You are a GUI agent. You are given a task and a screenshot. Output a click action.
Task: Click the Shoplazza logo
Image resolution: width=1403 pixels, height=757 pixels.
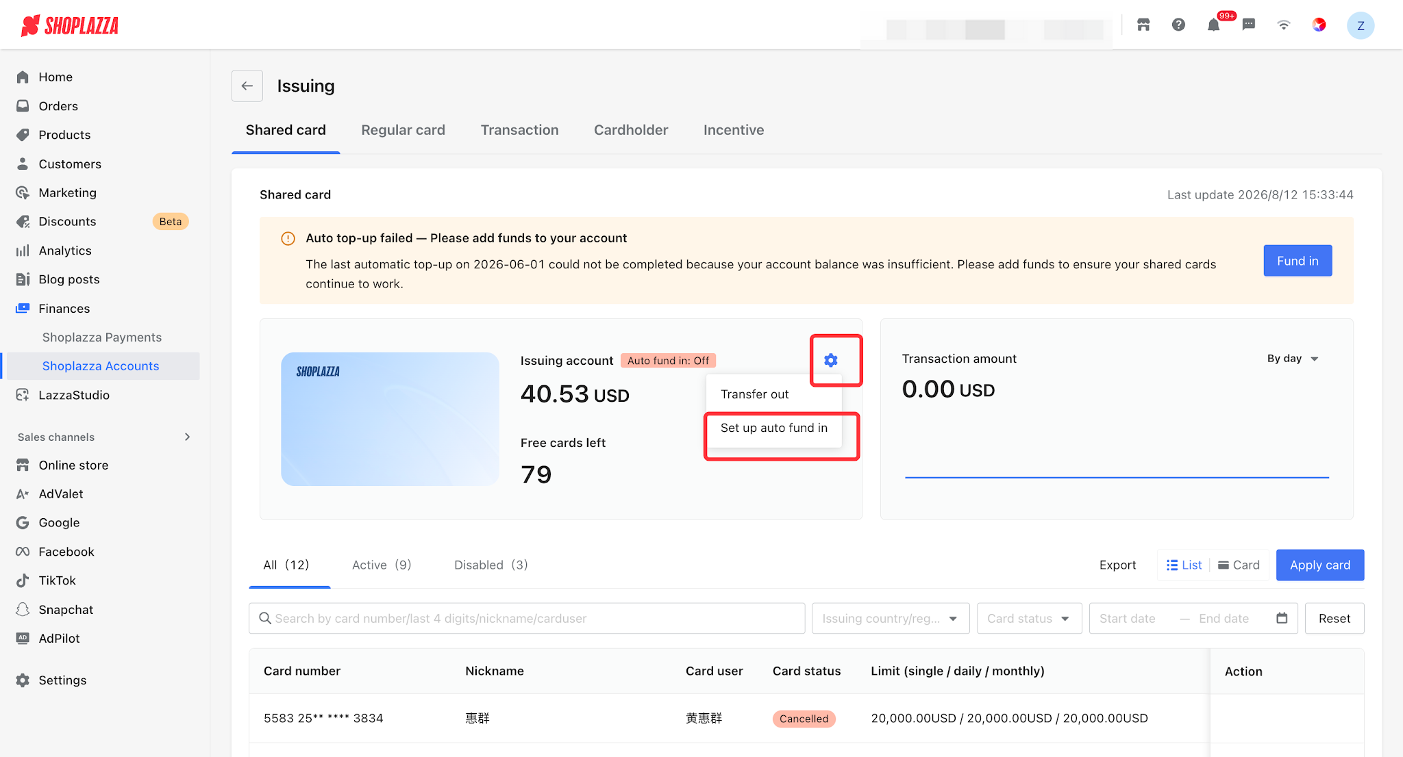tap(69, 25)
